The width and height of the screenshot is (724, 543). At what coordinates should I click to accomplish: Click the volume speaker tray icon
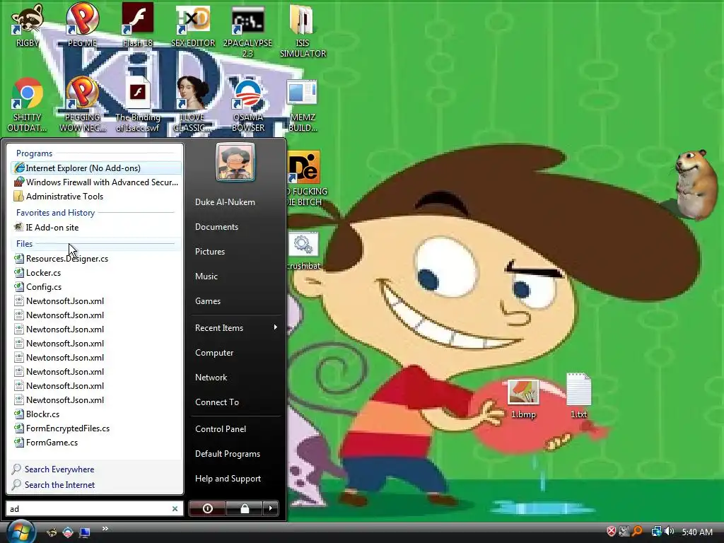670,532
